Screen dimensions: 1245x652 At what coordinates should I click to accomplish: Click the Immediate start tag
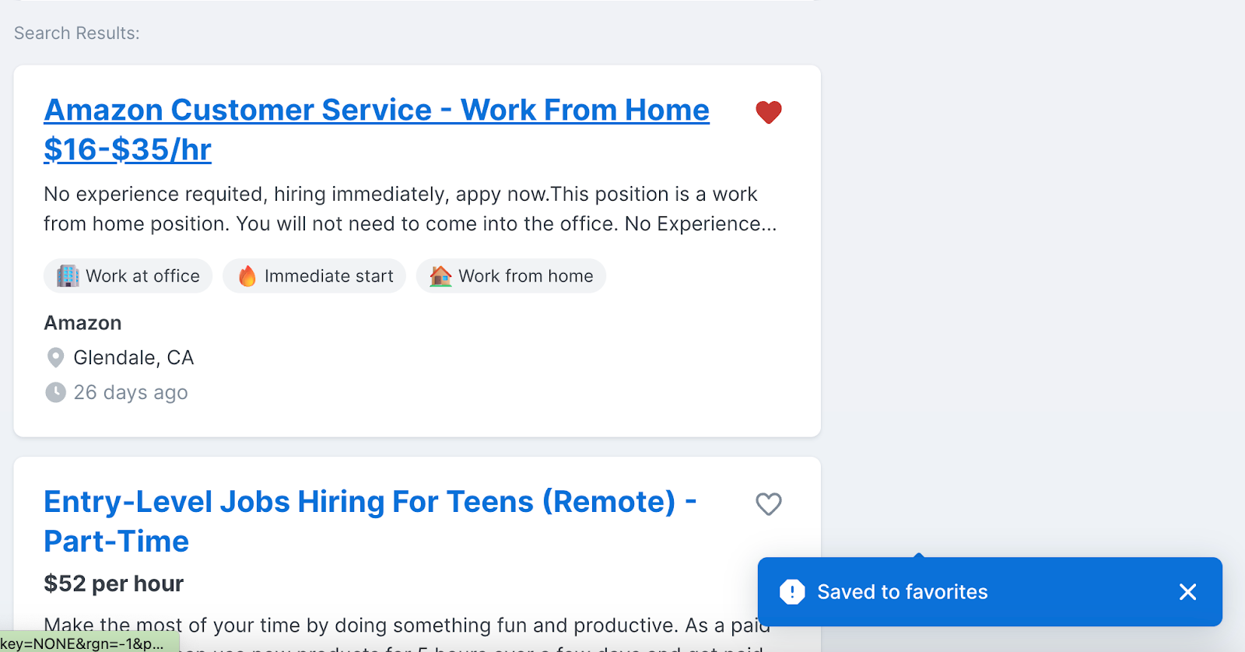click(314, 276)
